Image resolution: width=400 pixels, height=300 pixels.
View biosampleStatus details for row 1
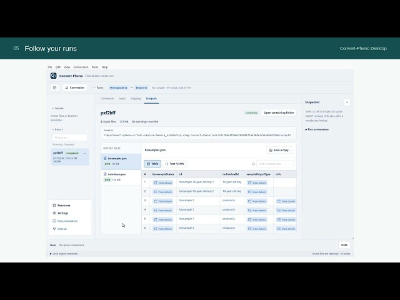[162, 183]
